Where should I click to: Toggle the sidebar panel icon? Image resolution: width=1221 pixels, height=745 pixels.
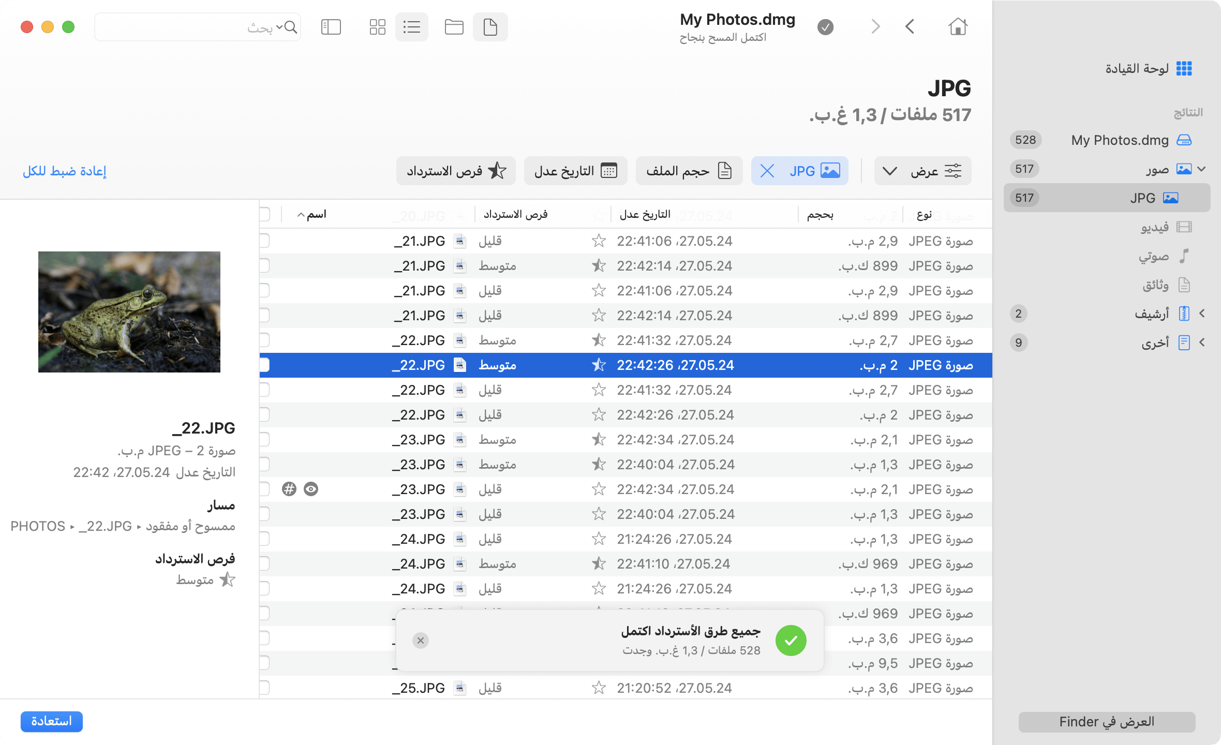(x=331, y=27)
